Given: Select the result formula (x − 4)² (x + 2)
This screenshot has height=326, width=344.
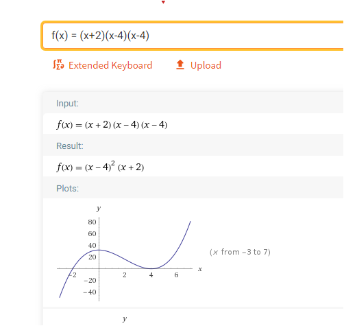Looking at the screenshot, I should 100,167.
